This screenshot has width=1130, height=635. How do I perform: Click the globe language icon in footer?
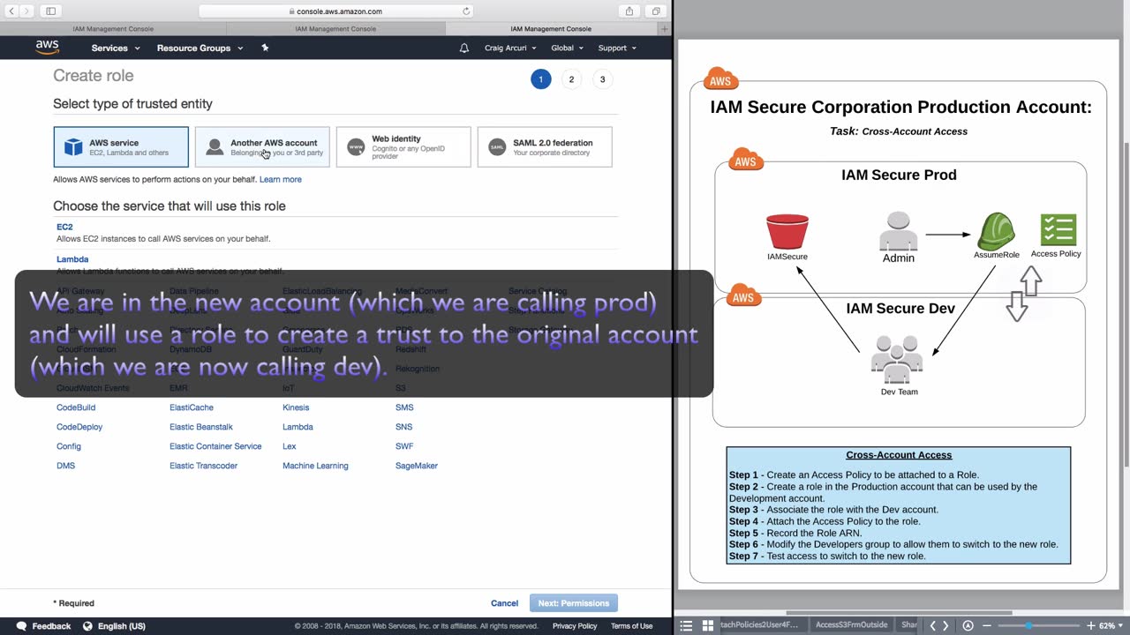point(87,626)
